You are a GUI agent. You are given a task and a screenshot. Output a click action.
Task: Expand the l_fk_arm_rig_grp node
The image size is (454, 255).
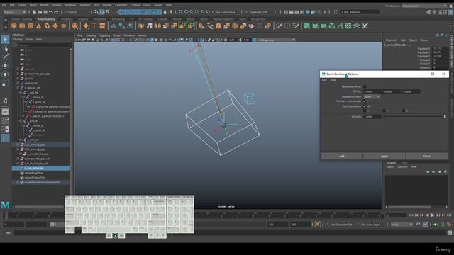click(x=18, y=149)
